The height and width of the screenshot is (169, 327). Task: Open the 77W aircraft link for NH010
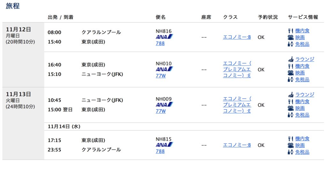(x=161, y=76)
